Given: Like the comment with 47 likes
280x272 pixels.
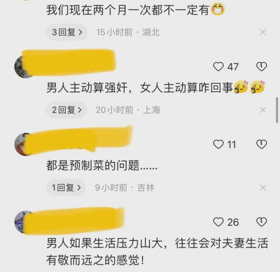Looking at the screenshot, I should click(218, 66).
